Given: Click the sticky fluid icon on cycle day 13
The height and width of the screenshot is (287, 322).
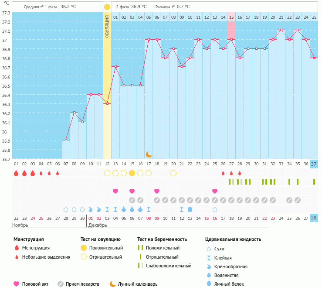Looking at the screenshot, I should coord(115,209).
